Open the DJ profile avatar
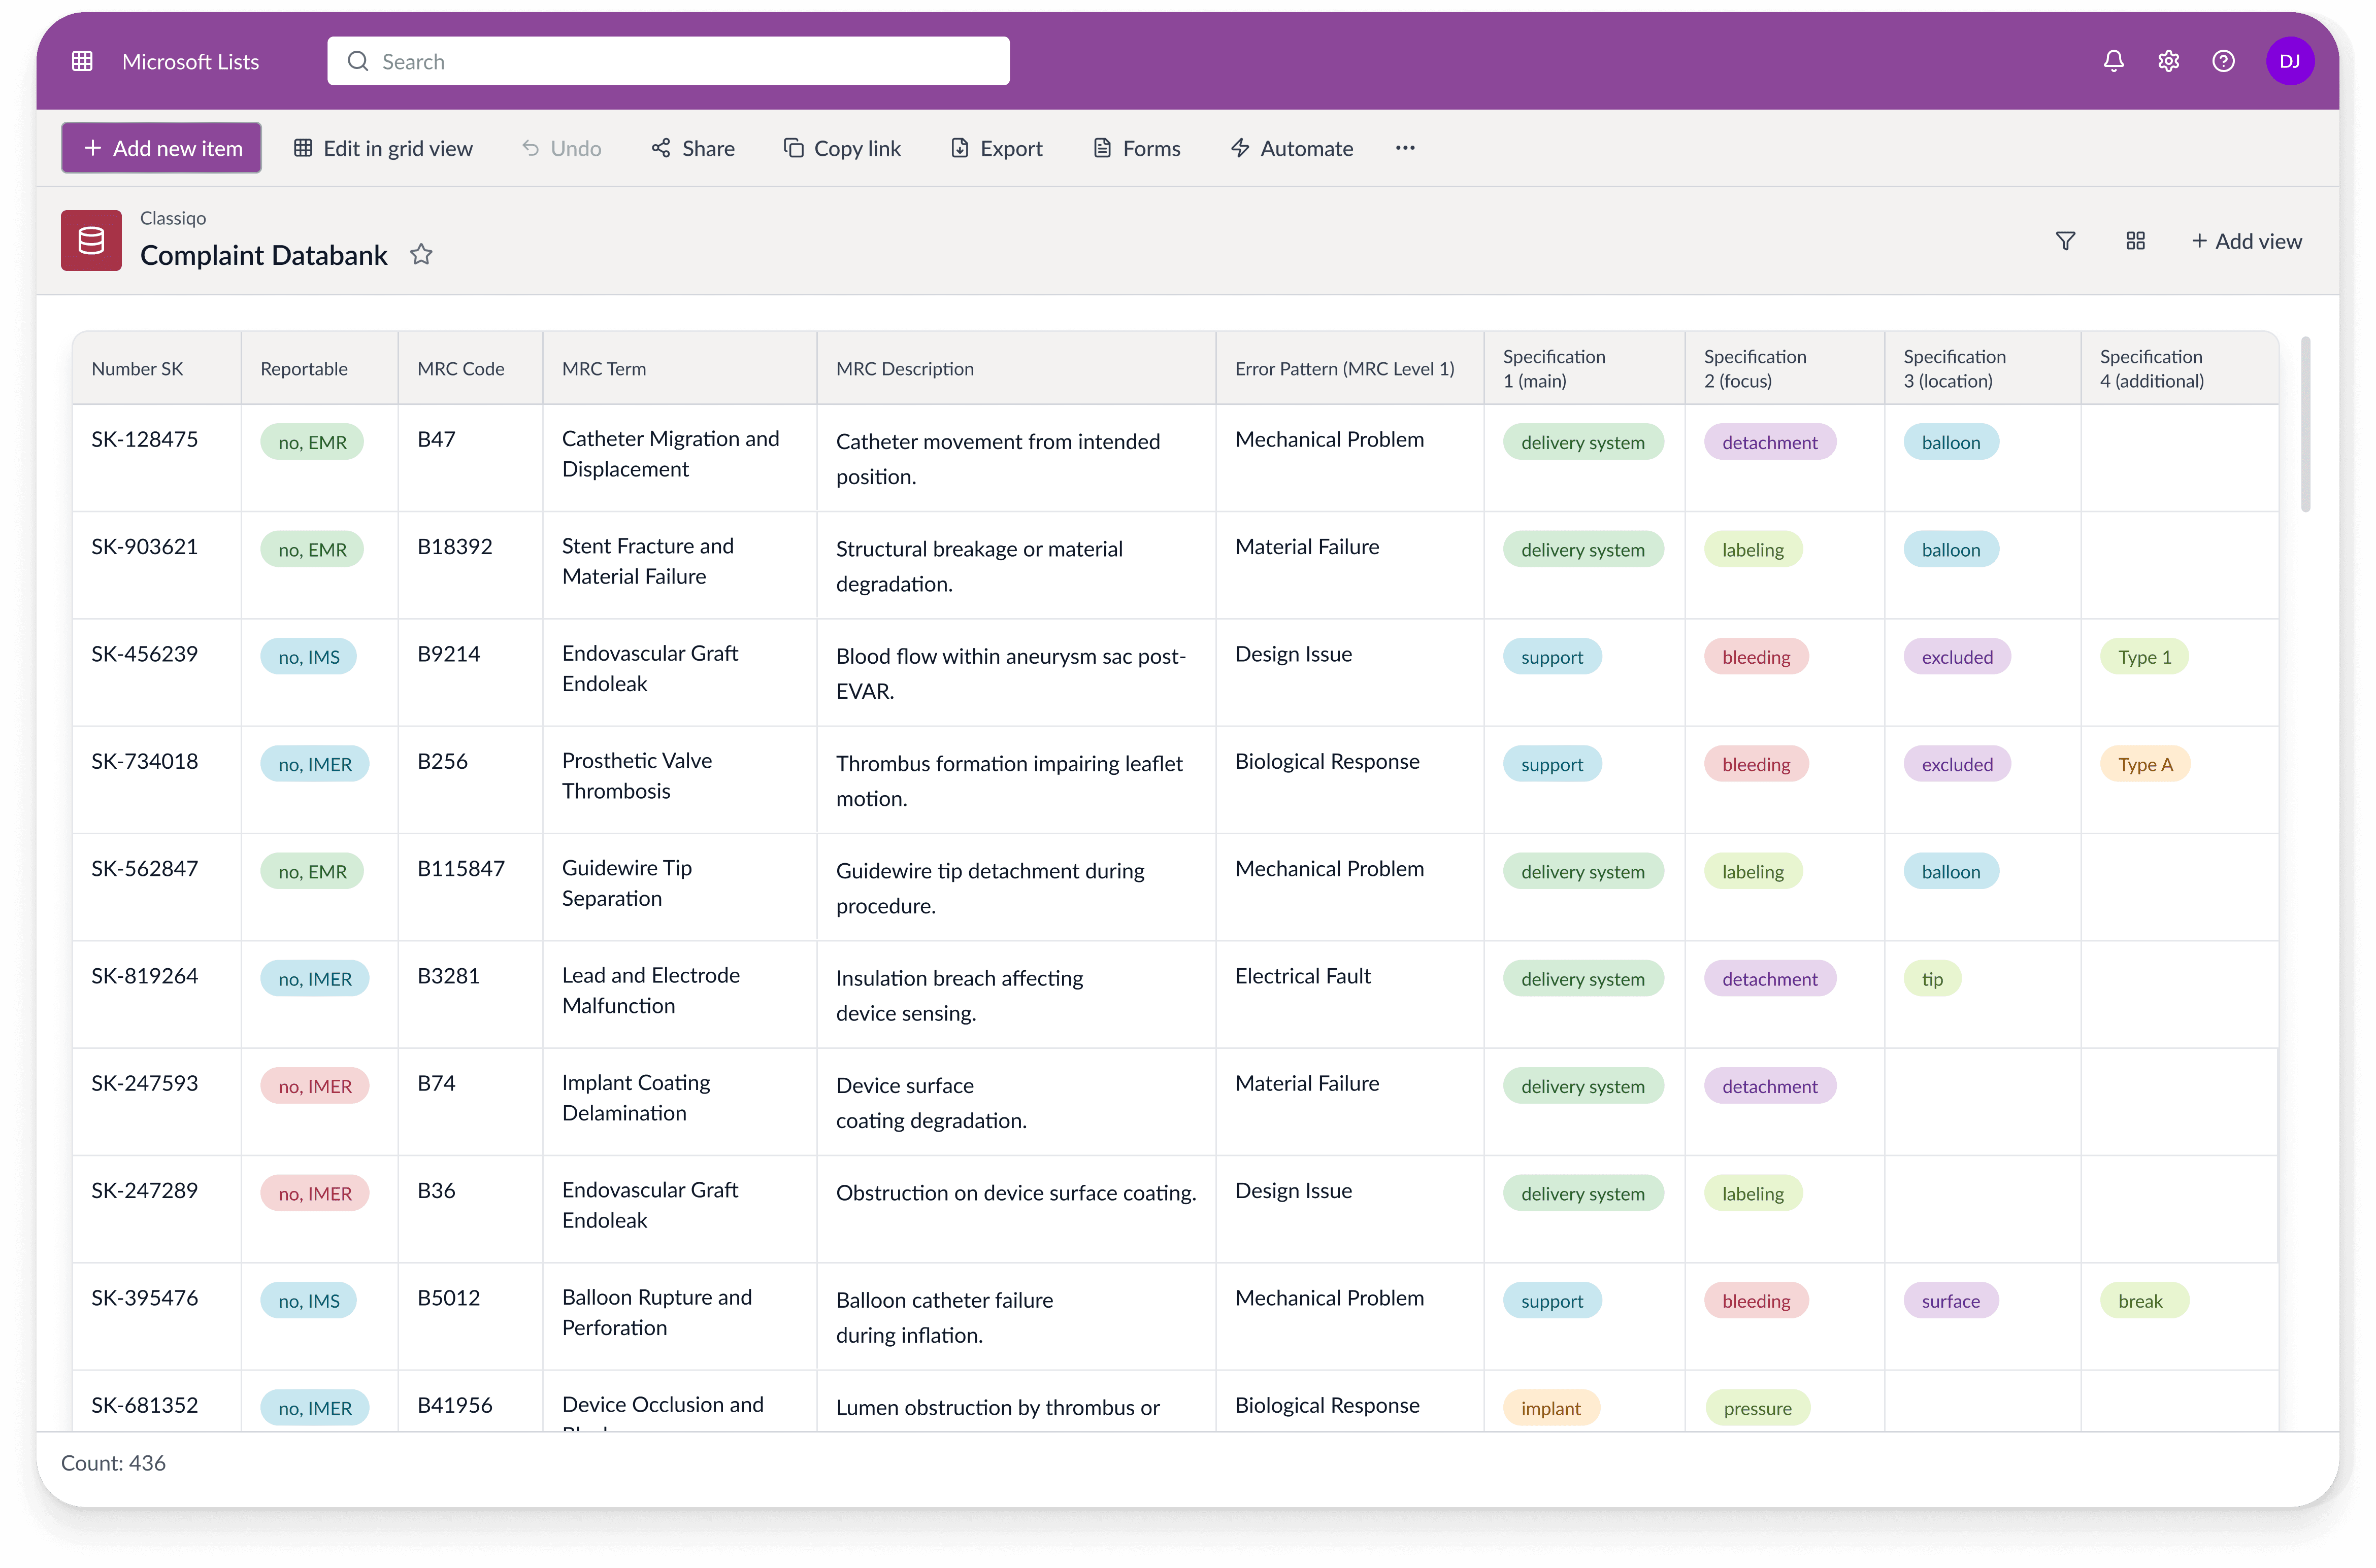Viewport: 2376px width, 1568px height. pyautogui.click(x=2289, y=61)
